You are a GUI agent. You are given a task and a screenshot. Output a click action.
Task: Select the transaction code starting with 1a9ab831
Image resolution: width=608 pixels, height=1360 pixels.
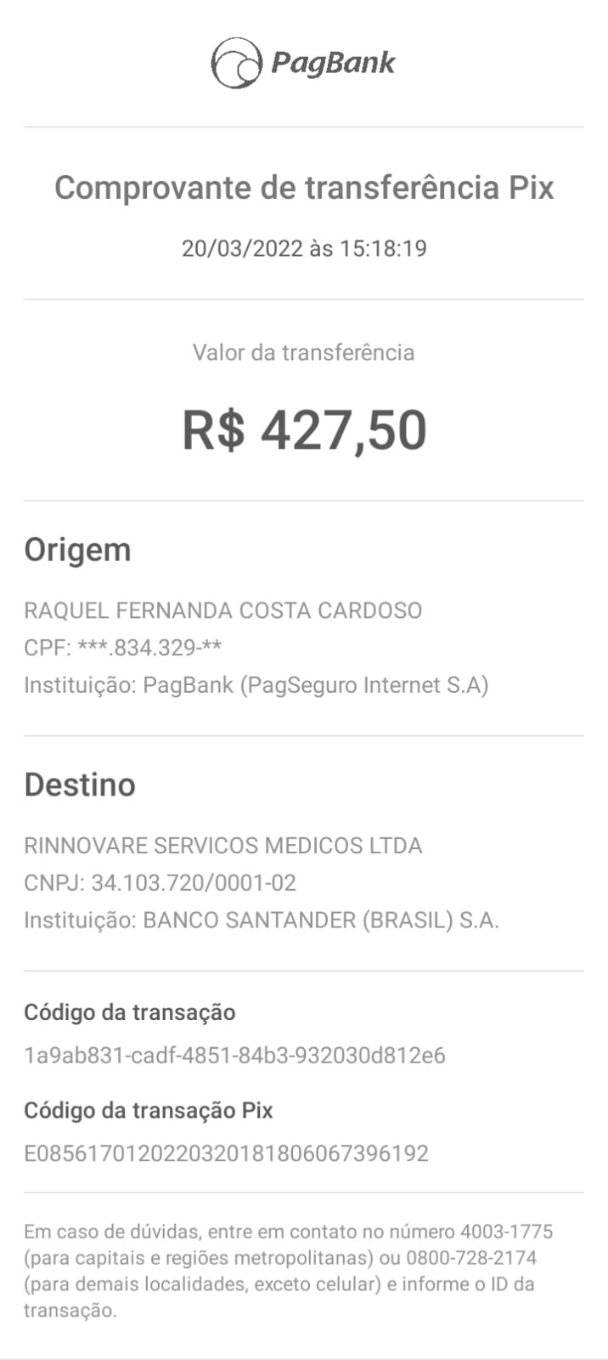pyautogui.click(x=234, y=1056)
